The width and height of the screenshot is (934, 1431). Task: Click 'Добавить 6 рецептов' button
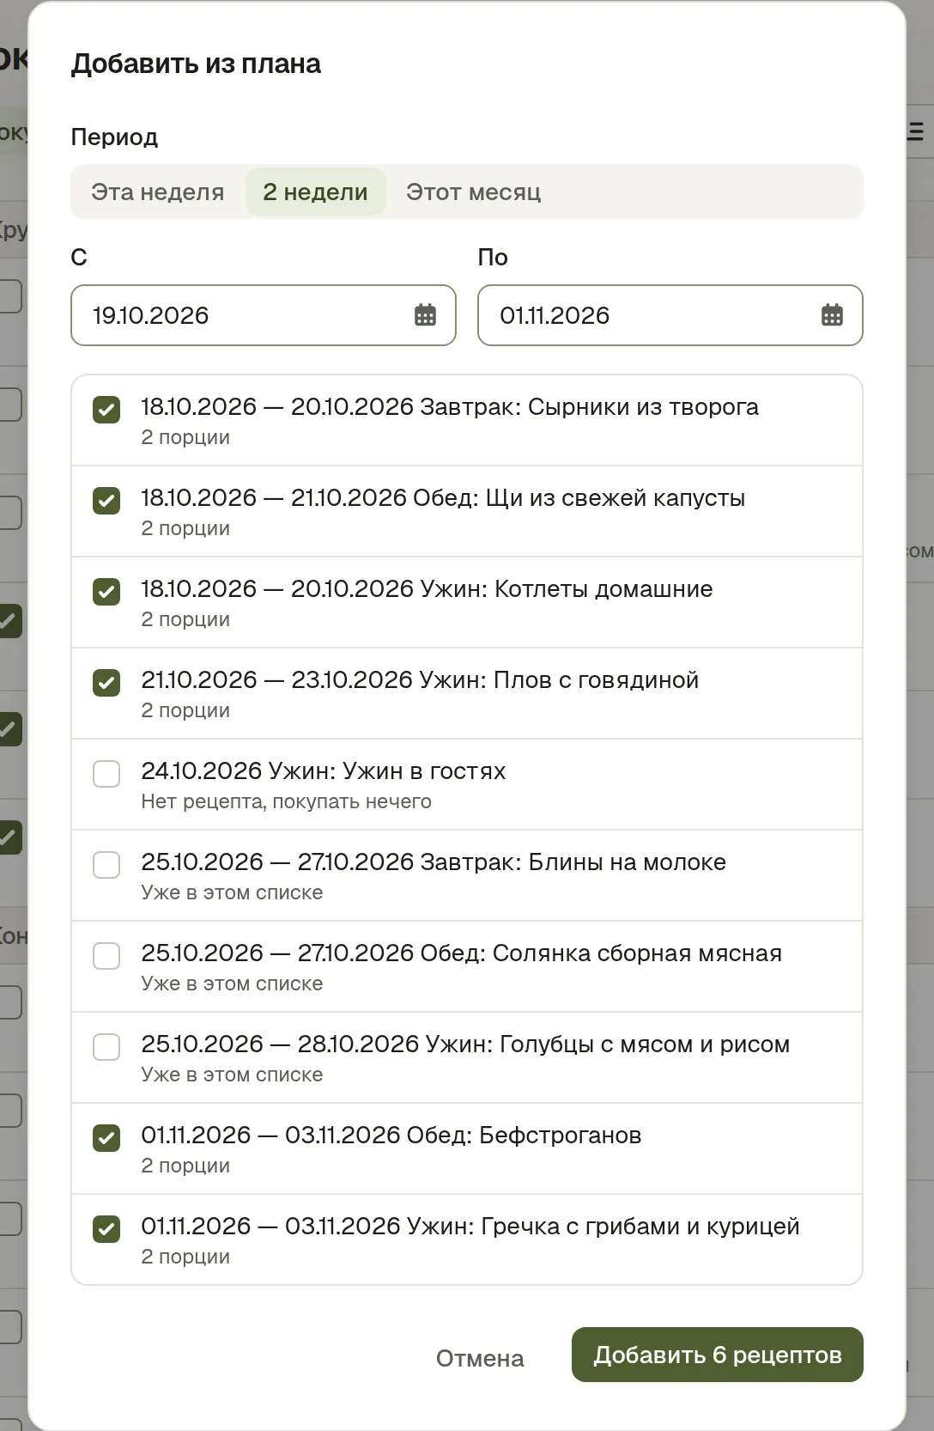click(718, 1355)
